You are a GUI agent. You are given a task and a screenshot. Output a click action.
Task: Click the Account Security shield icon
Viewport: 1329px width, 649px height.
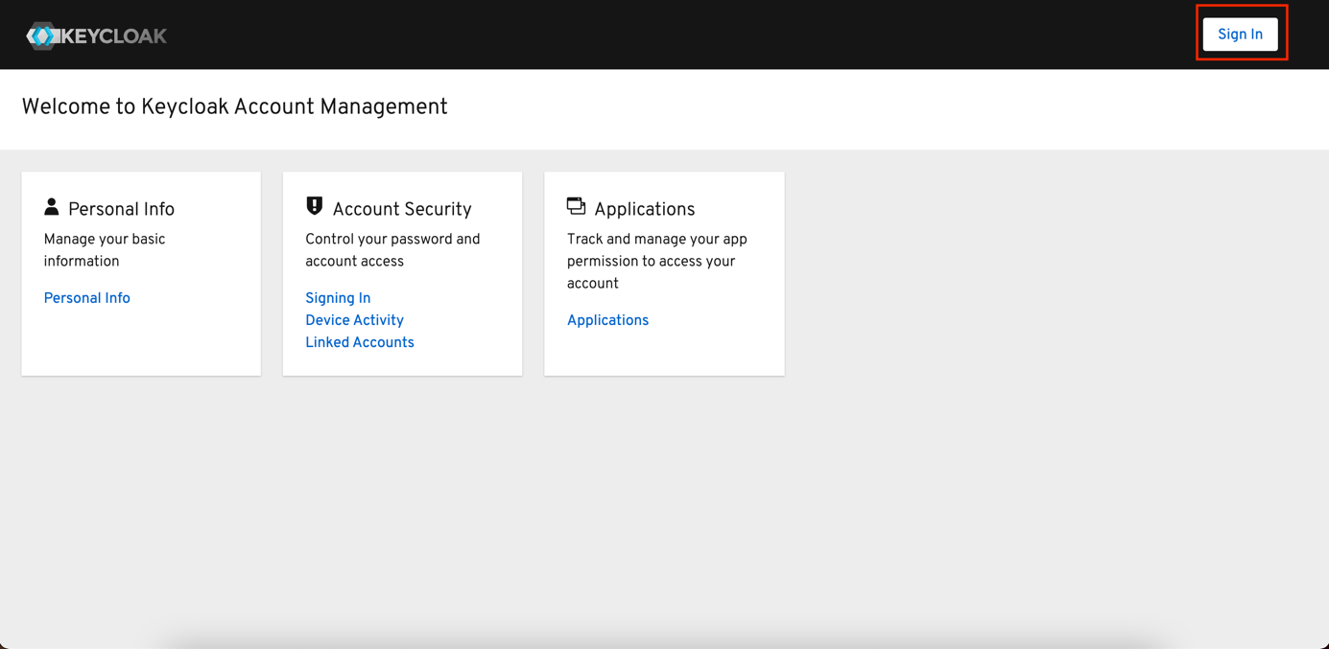click(314, 206)
